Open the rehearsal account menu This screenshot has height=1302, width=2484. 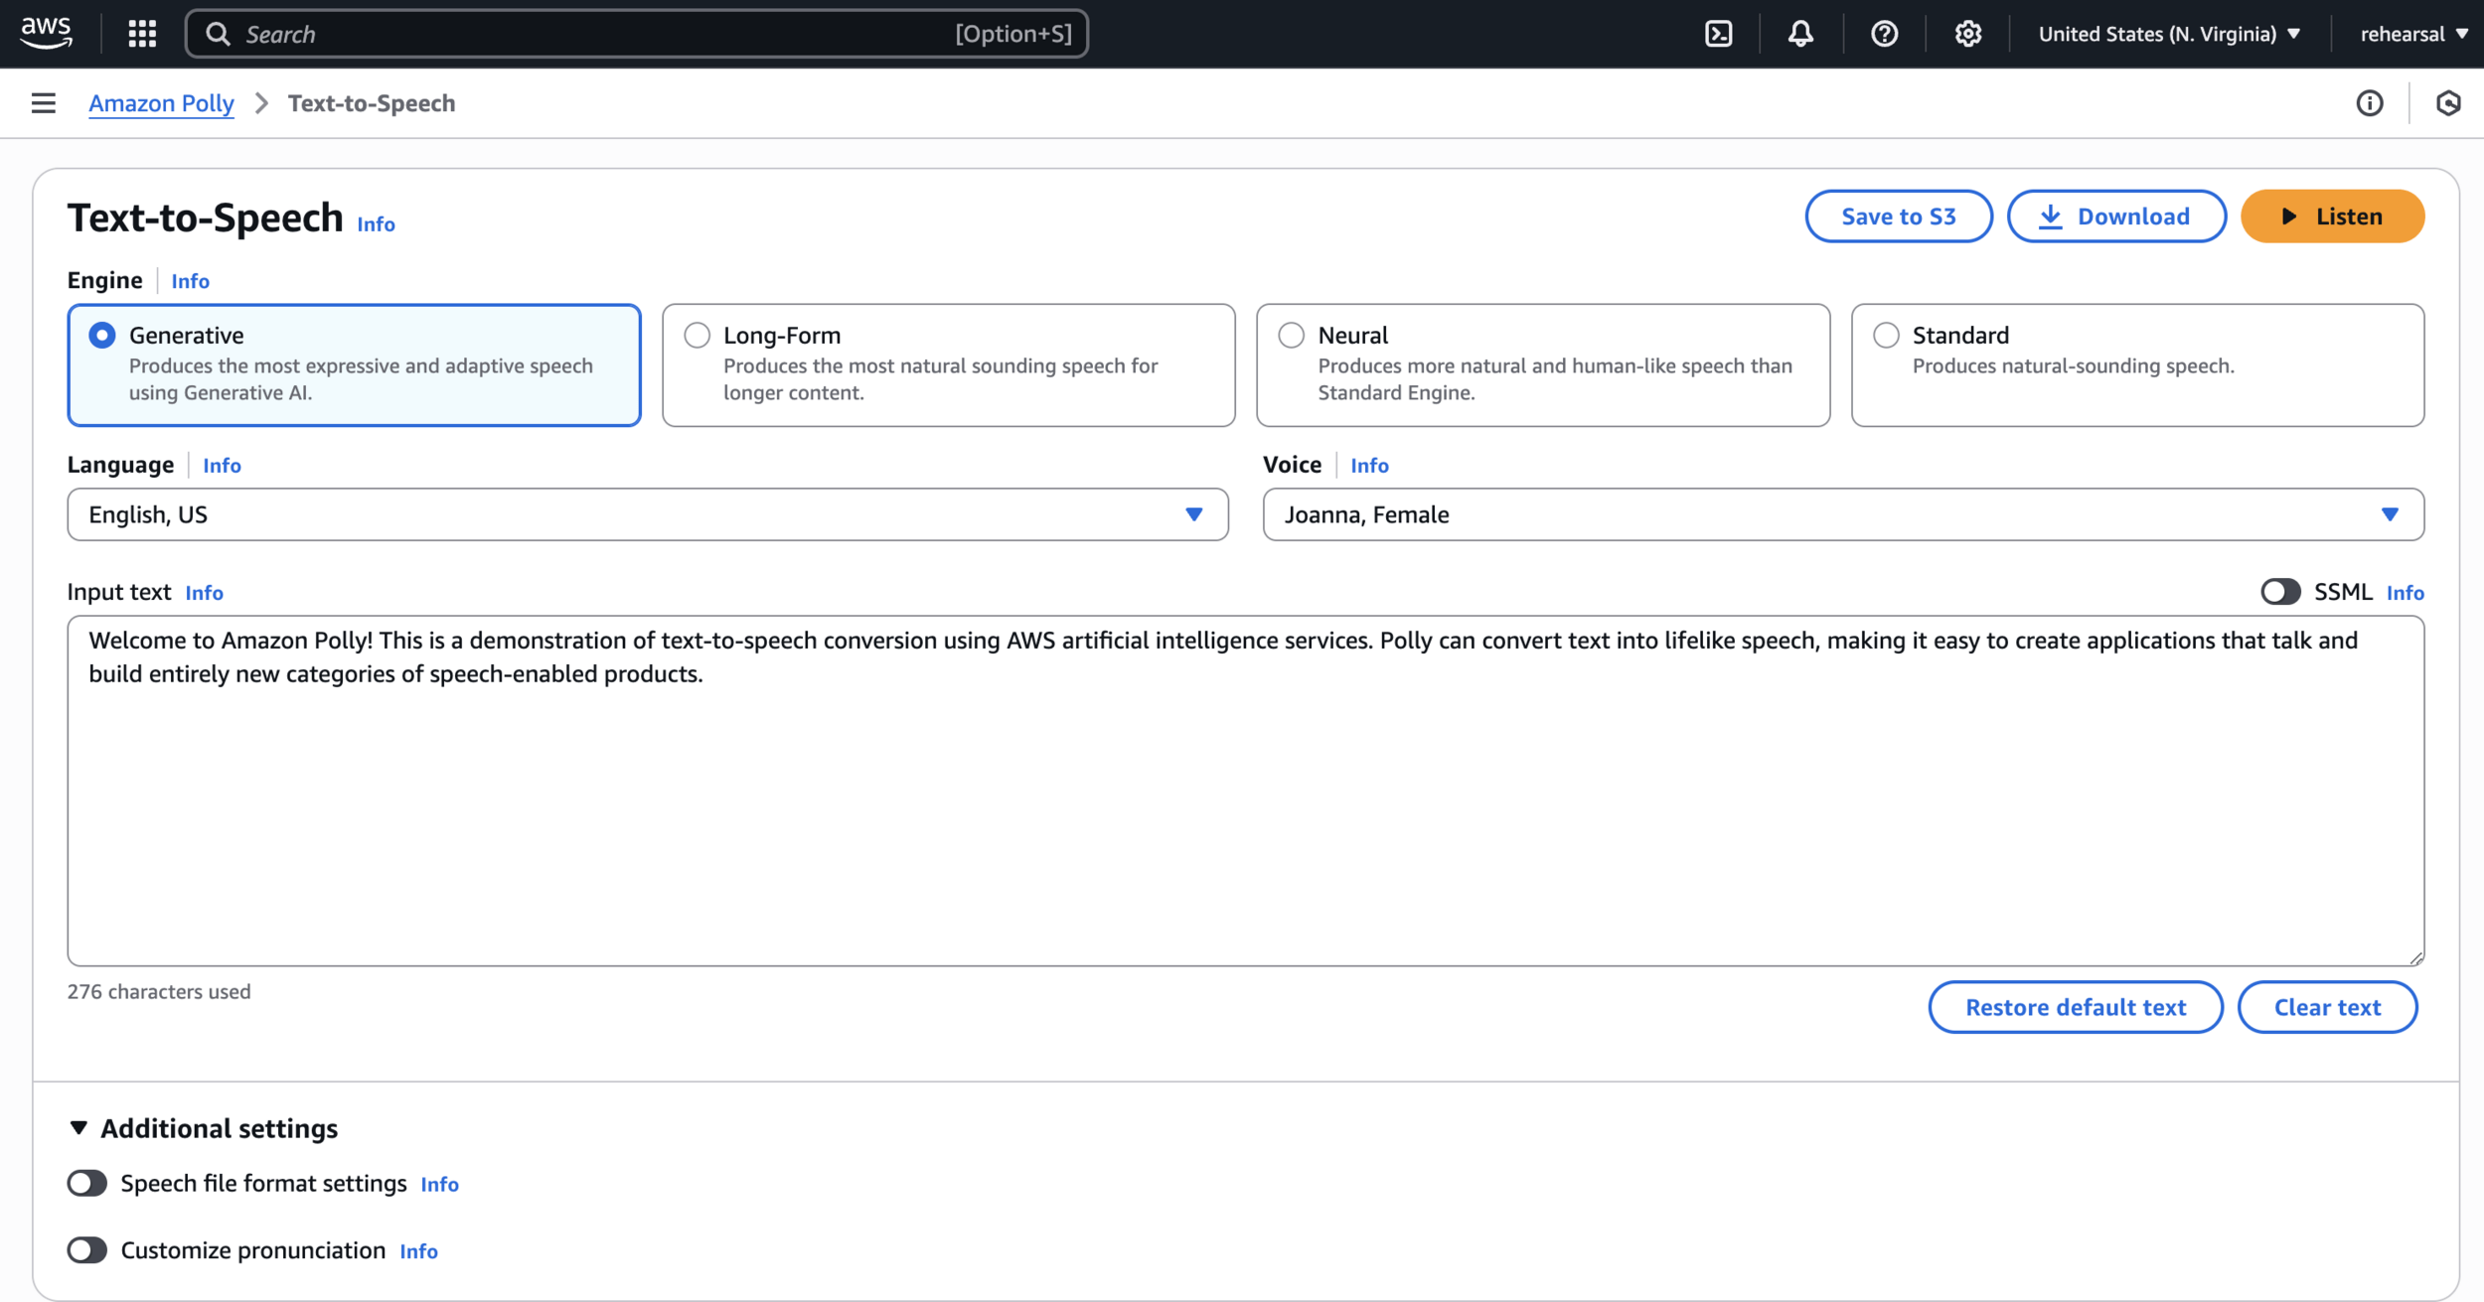(2412, 34)
